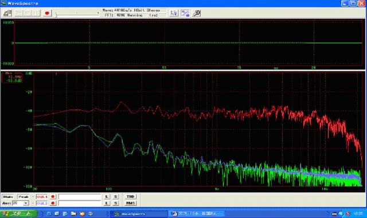Click the L button in OVL.1 row

click(107, 197)
